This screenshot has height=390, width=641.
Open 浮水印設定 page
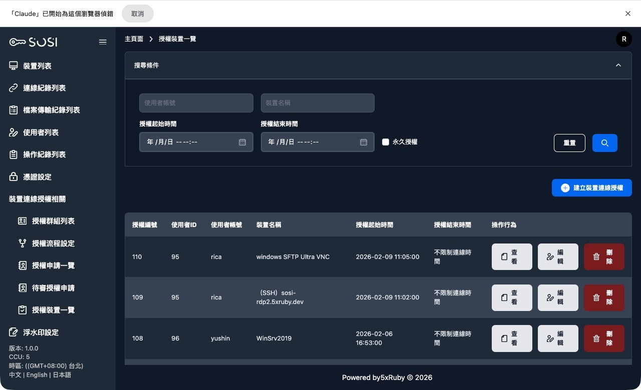tap(41, 332)
